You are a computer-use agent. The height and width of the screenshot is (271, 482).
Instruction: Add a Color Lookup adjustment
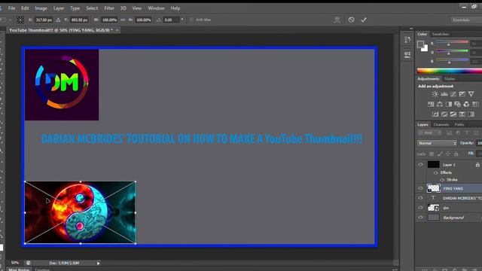point(475,104)
